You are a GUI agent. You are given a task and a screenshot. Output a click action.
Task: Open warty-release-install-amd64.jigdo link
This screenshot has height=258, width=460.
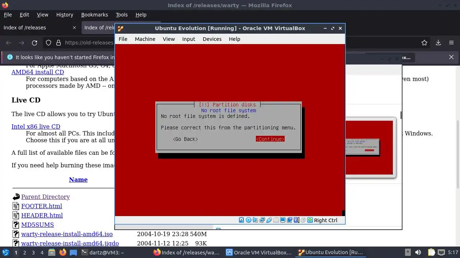[x=70, y=243]
